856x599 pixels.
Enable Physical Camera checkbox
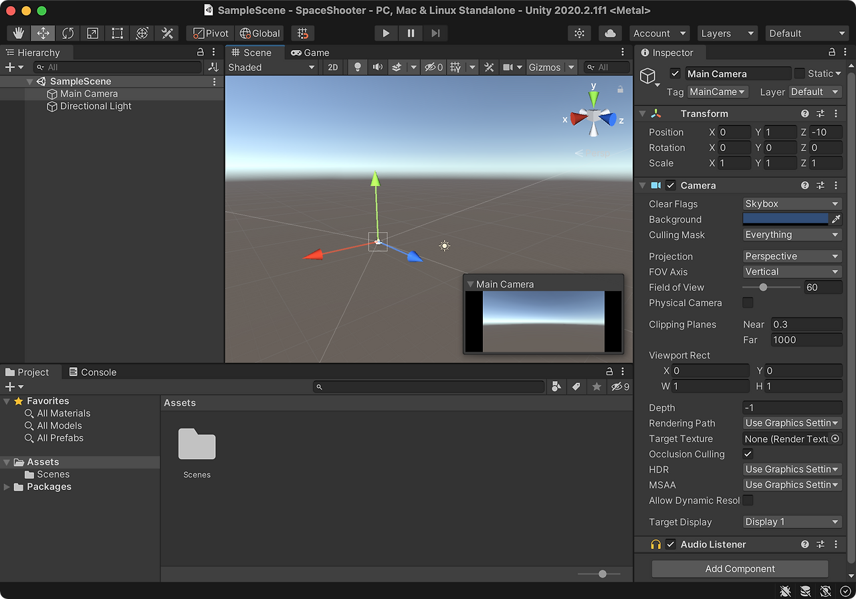(748, 303)
